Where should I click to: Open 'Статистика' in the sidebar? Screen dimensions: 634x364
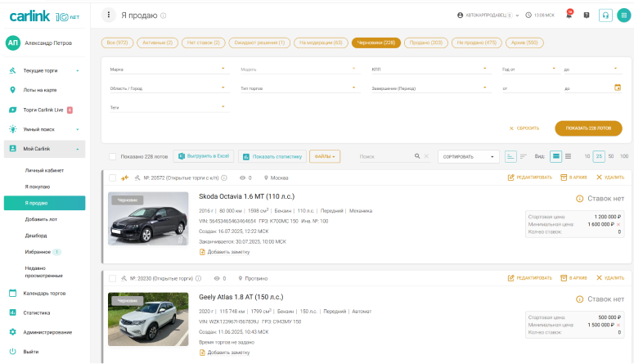tap(37, 312)
